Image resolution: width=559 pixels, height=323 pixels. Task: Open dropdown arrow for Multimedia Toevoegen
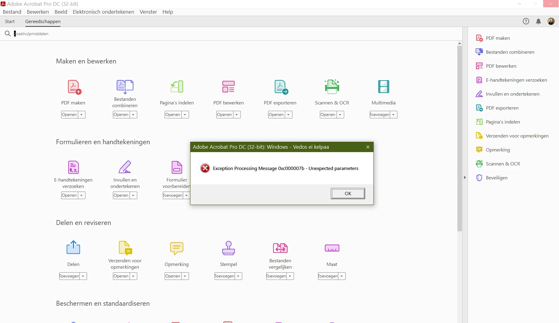(393, 115)
